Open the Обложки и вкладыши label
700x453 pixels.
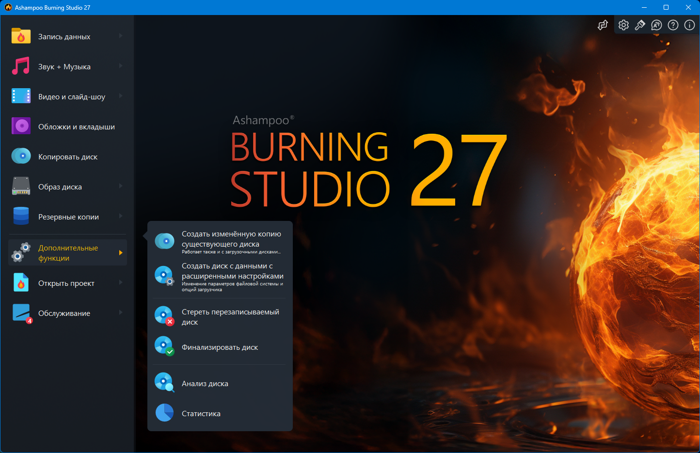click(77, 127)
